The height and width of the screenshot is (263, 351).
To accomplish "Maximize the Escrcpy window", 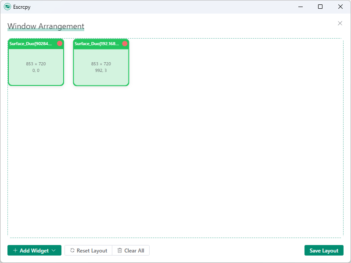I will (320, 7).
